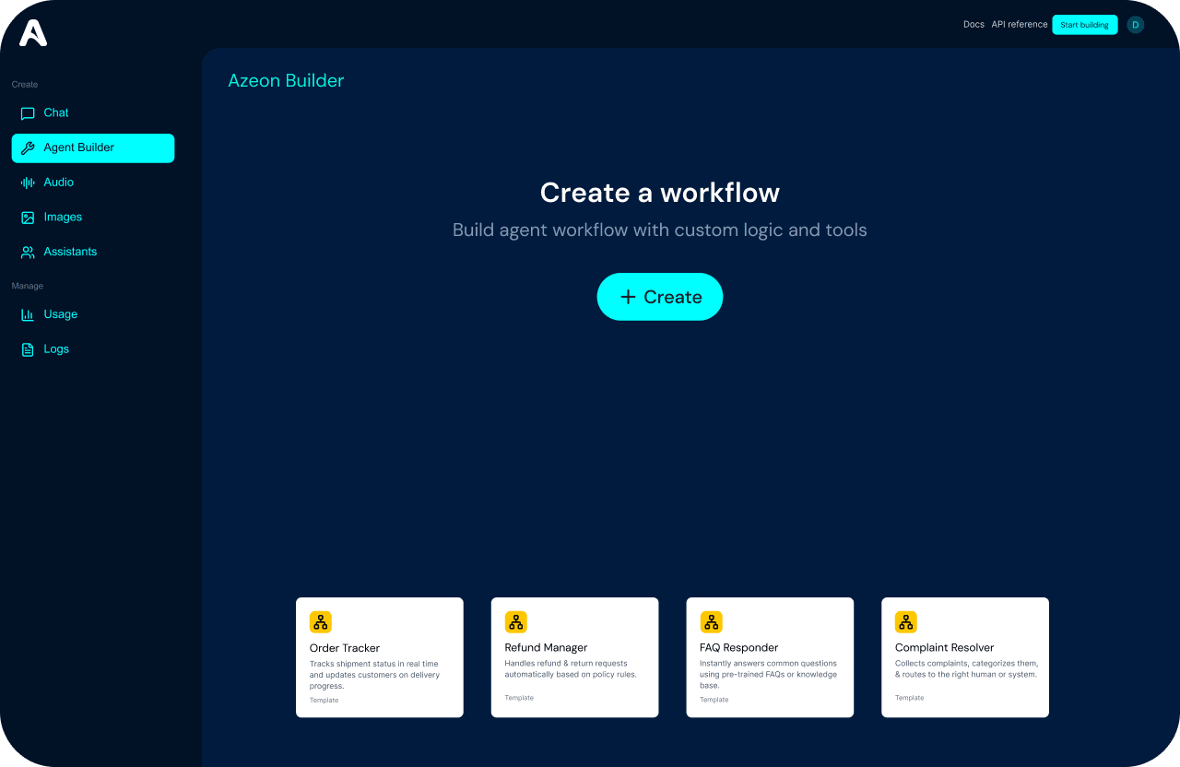Screen dimensions: 1180x767
Task: Open the Docs link
Action: click(973, 25)
